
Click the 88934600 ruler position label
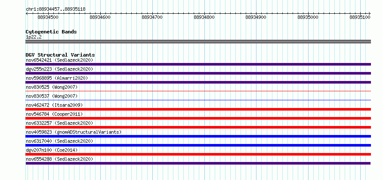(100, 17)
